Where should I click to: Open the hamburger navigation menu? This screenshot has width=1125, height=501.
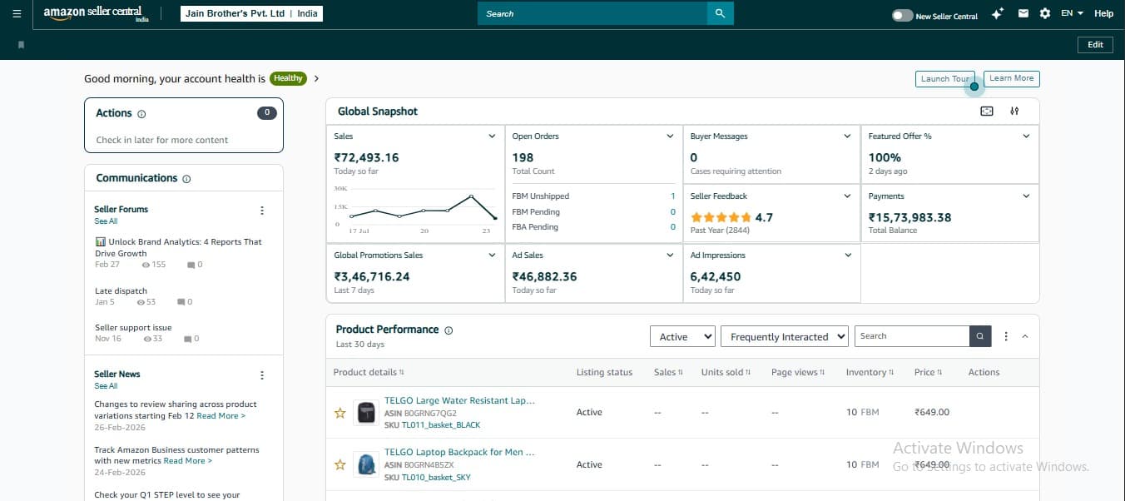[x=17, y=13]
